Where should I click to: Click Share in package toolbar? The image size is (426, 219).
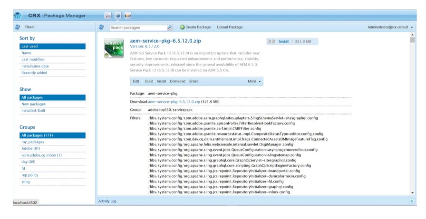pos(194,81)
